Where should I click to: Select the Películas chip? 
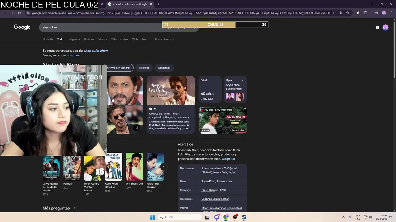(x=144, y=68)
